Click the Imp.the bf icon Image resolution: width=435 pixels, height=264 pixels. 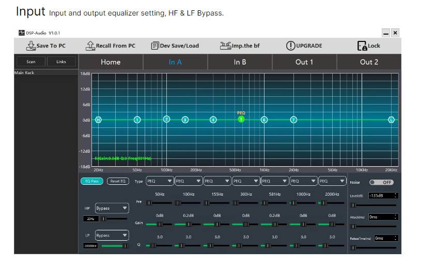(x=225, y=46)
